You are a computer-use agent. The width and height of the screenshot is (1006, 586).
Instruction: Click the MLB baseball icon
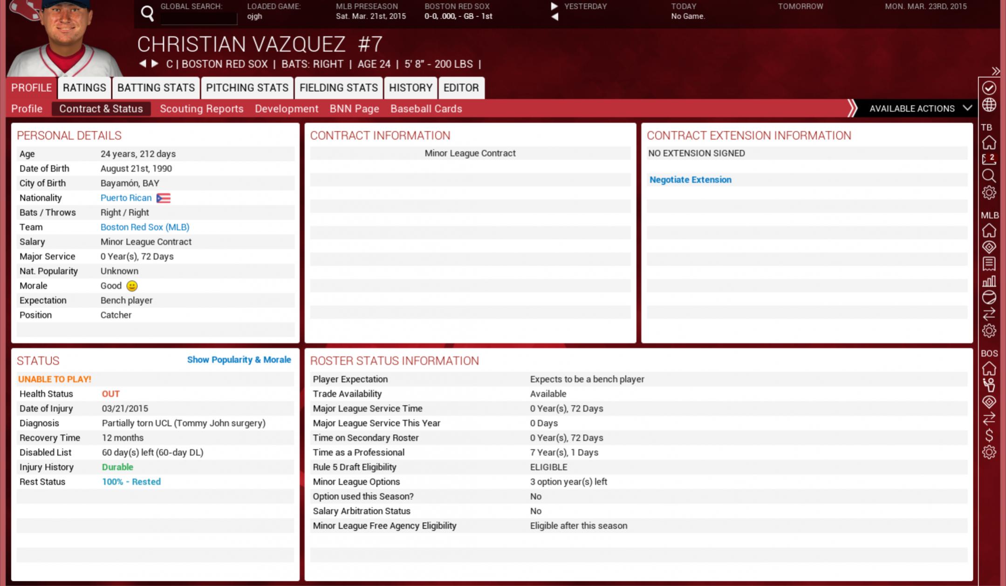(x=989, y=297)
